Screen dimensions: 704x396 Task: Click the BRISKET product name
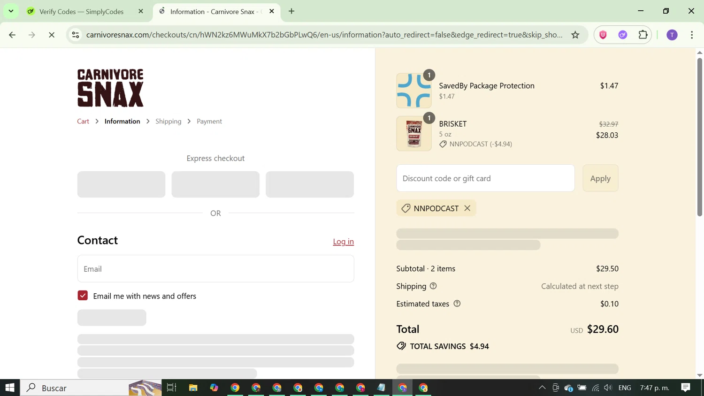tap(453, 124)
